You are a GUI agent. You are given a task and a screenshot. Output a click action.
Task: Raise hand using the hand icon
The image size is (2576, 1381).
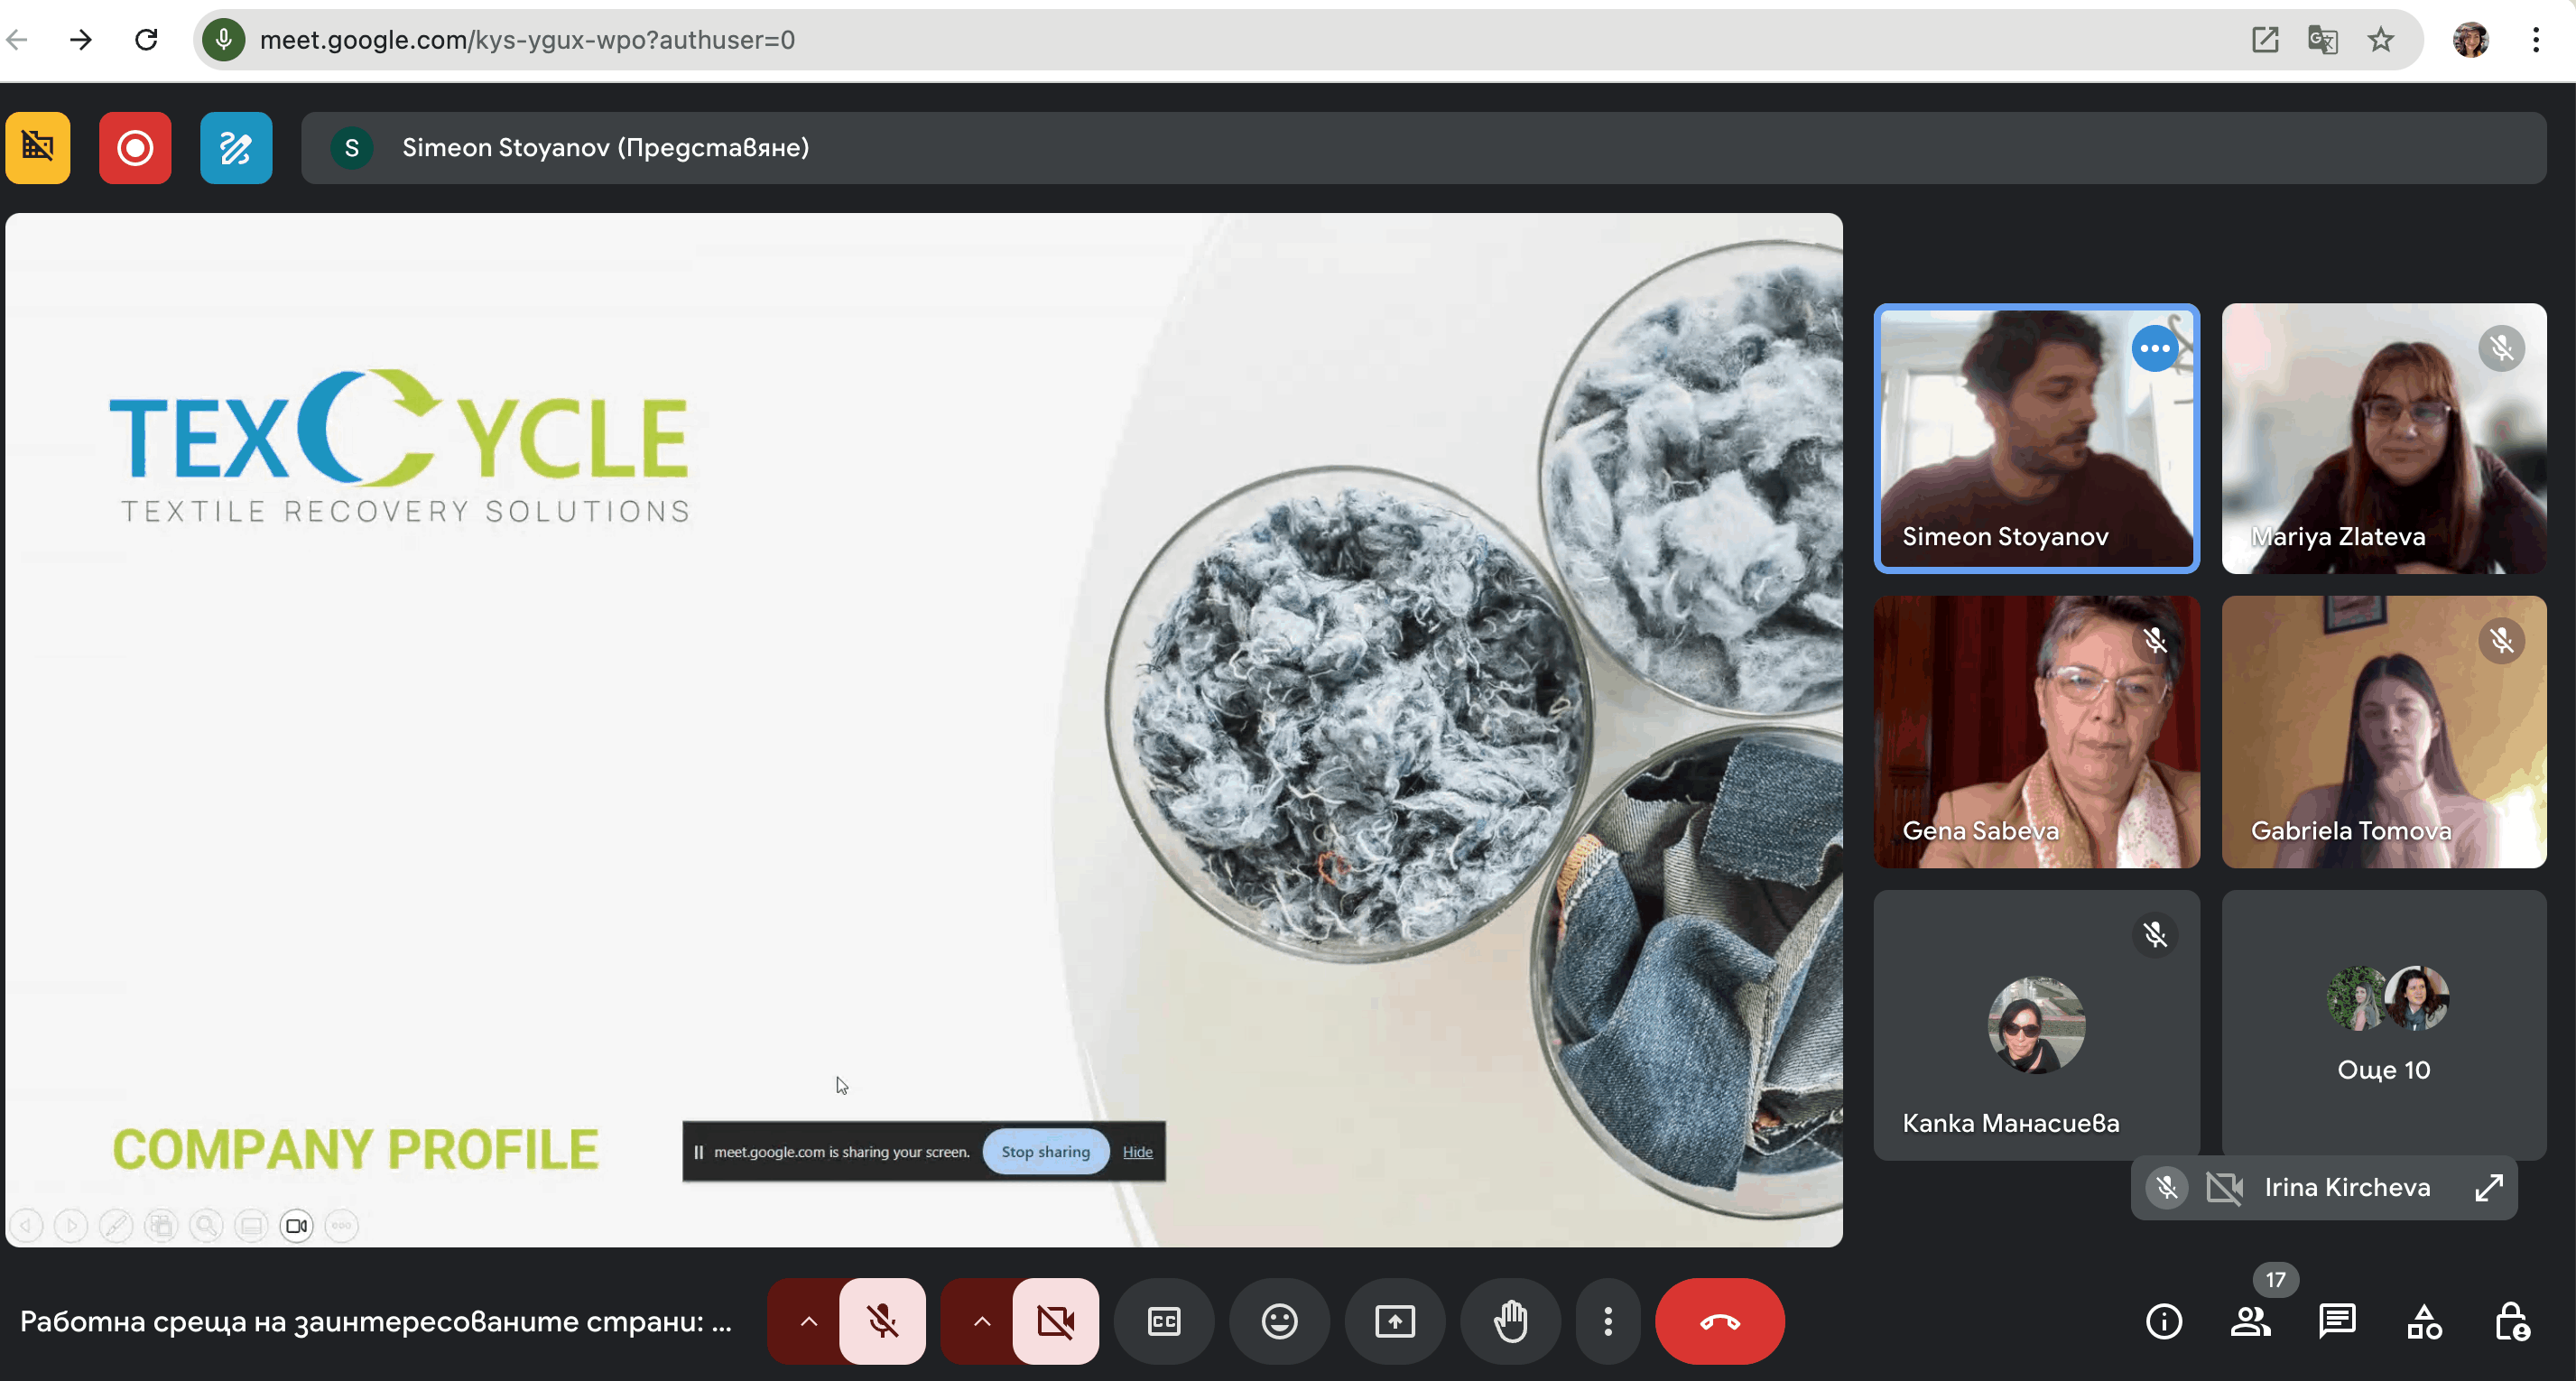click(1511, 1321)
